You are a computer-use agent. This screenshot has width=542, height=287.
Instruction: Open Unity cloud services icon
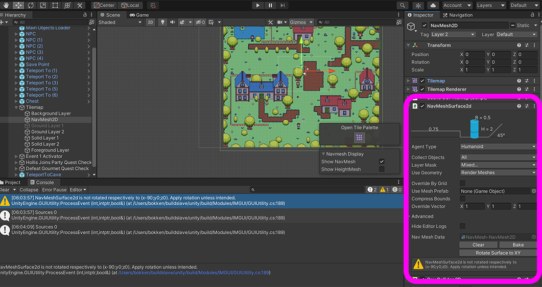[433, 5]
